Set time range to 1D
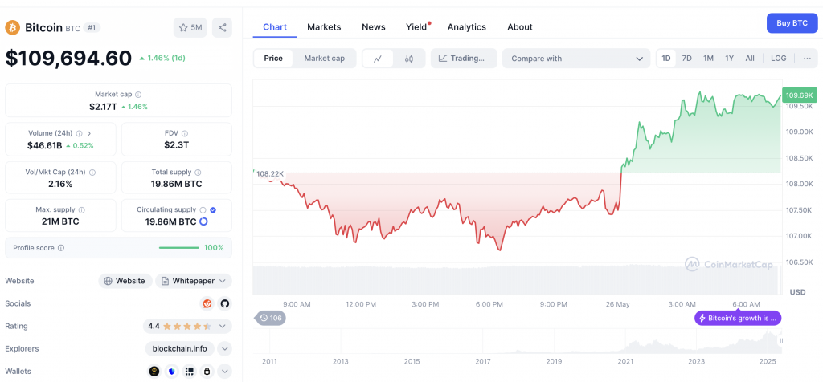The height and width of the screenshot is (382, 823). click(666, 58)
